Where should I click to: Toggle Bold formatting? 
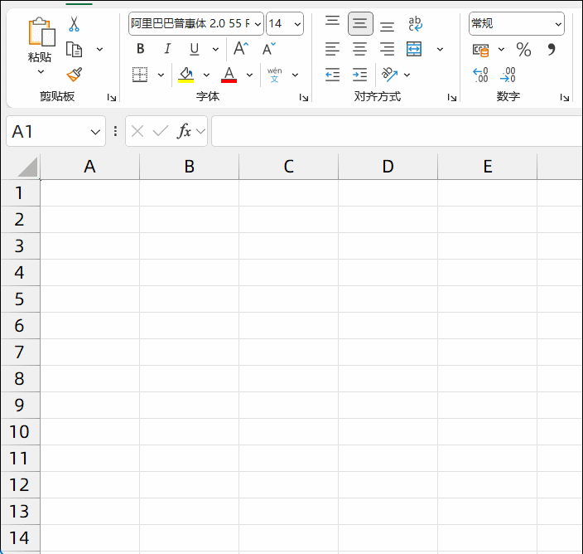pyautogui.click(x=141, y=49)
